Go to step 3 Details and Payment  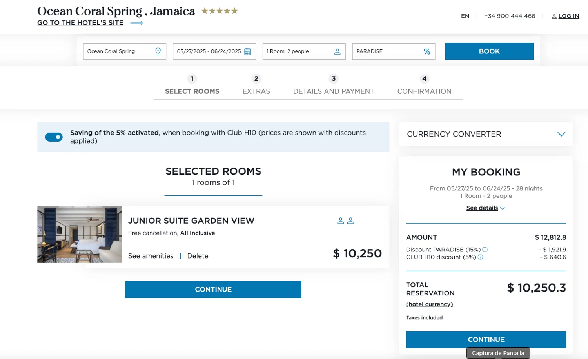click(x=334, y=85)
